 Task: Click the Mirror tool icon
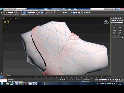[66, 13]
